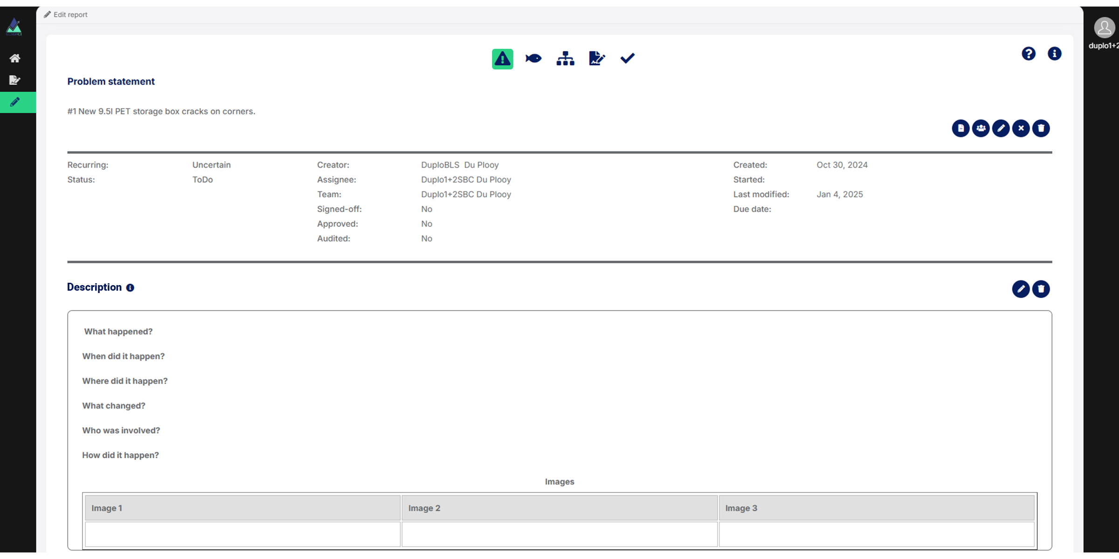Click the user profile avatar
1119x559 pixels.
pyautogui.click(x=1104, y=28)
